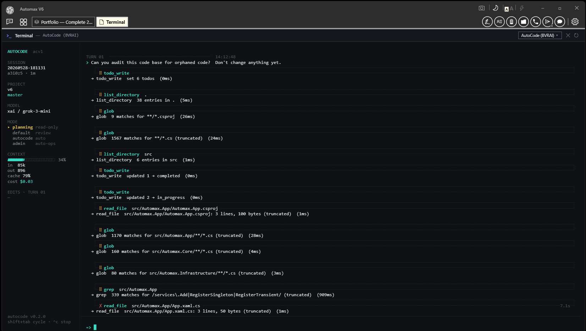Open the signature pen tool
Screen dimensions: 586x331
[x=487, y=22]
